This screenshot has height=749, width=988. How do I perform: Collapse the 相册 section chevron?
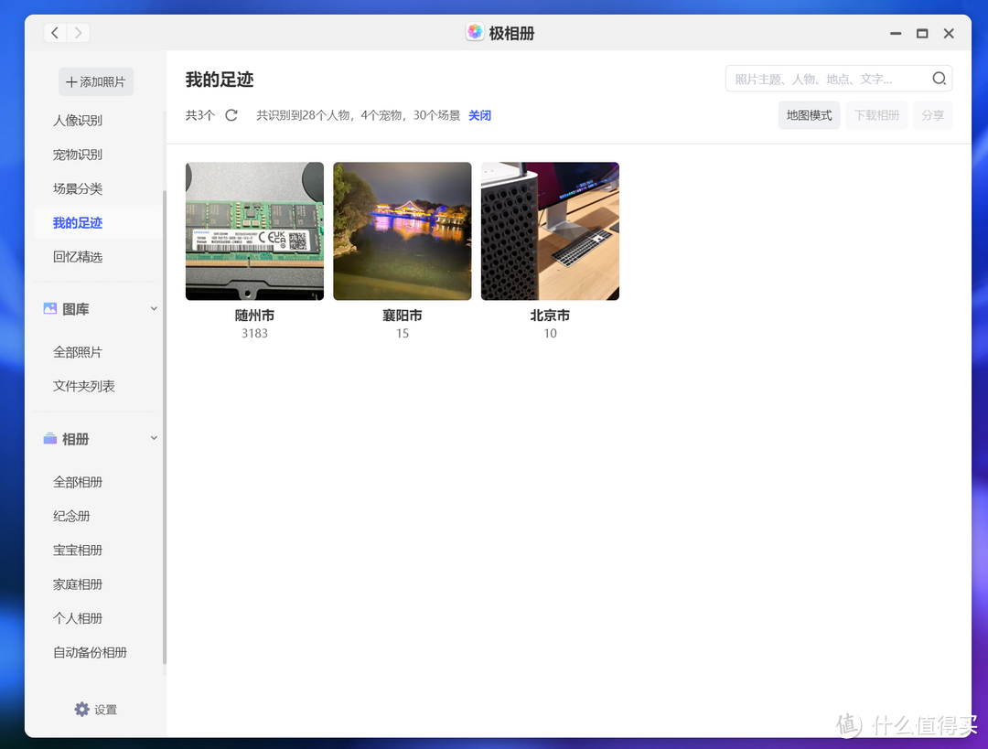pyautogui.click(x=154, y=439)
